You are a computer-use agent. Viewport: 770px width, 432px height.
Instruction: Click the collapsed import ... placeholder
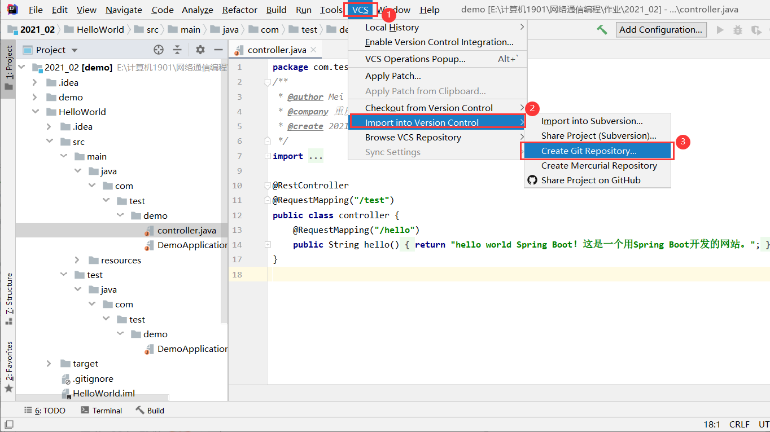[x=316, y=156]
